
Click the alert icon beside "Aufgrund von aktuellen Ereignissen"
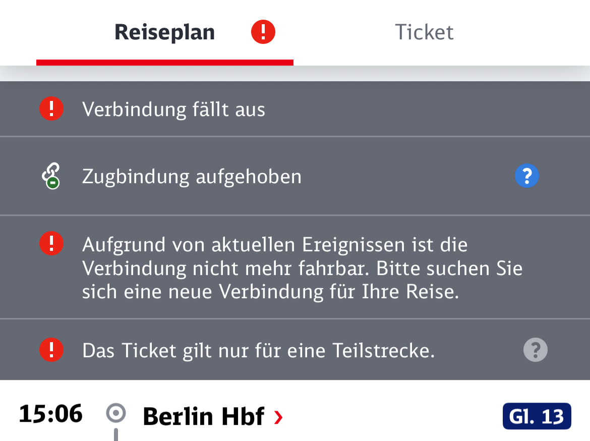pos(51,244)
